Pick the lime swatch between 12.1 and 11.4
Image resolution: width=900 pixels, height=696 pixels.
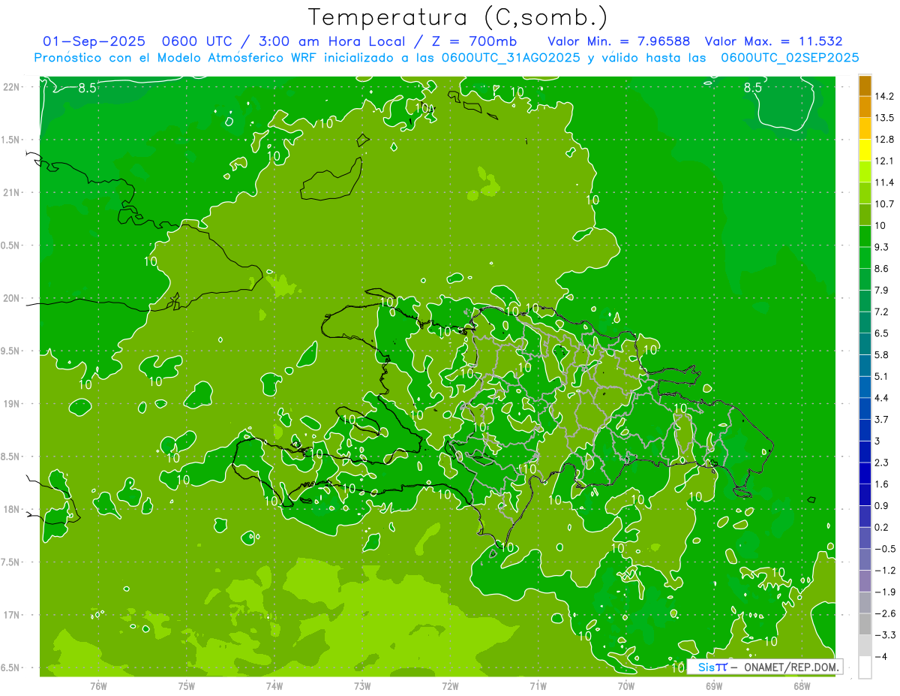click(x=865, y=172)
